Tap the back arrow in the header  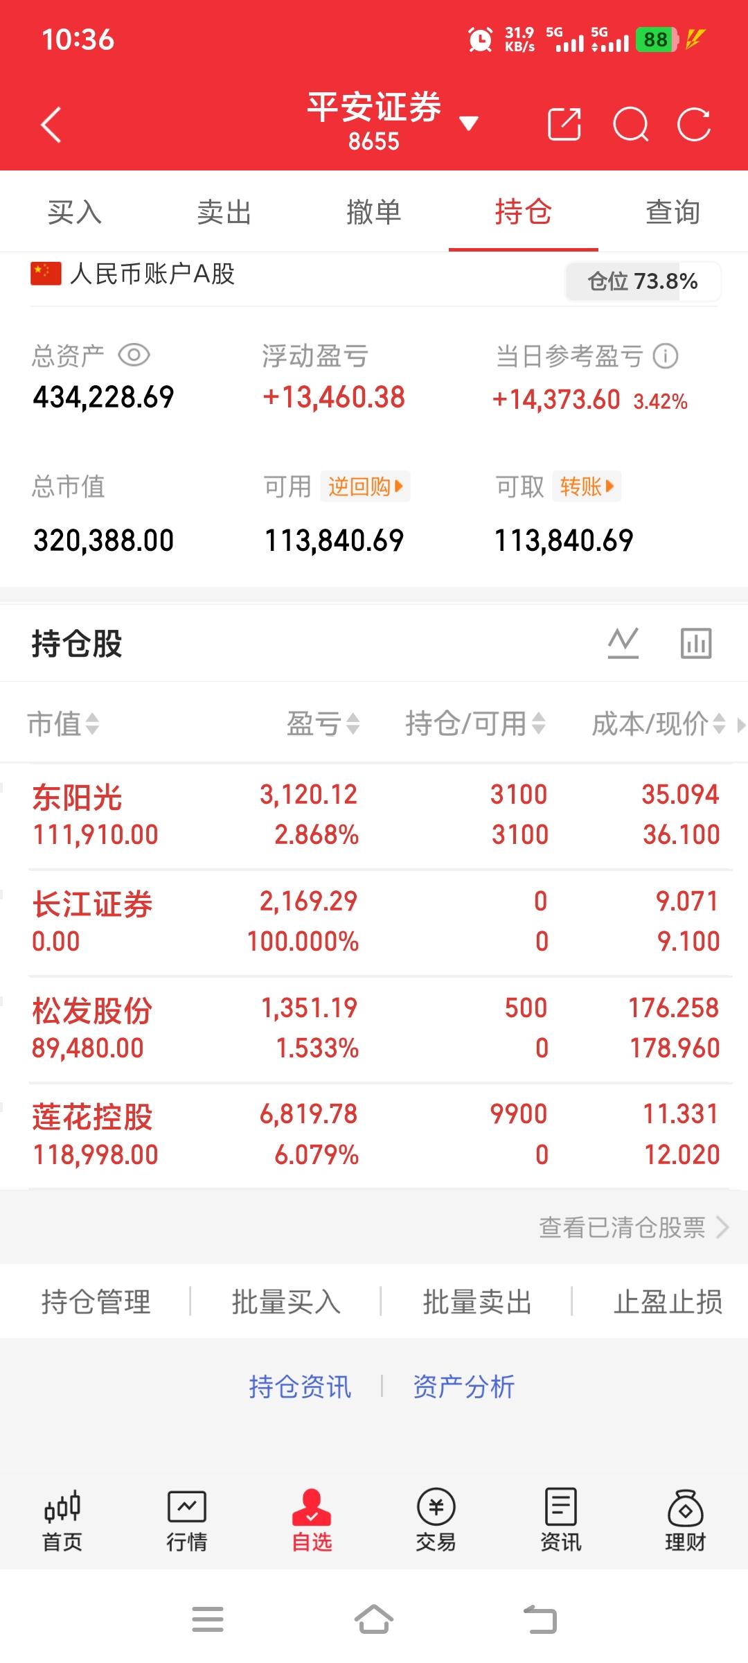coord(51,125)
